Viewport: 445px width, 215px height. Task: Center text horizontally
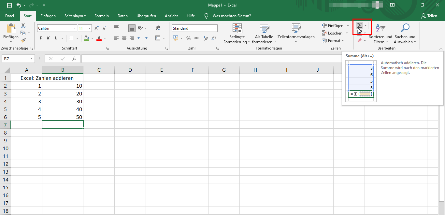pyautogui.click(x=124, y=38)
